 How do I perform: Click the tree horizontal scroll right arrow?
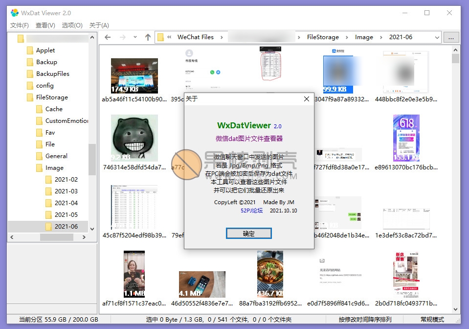click(84, 237)
